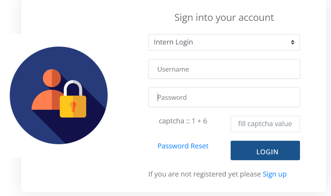Click the Sign into your account heading
Viewport: 331px width, 196px height.
coord(224,17)
